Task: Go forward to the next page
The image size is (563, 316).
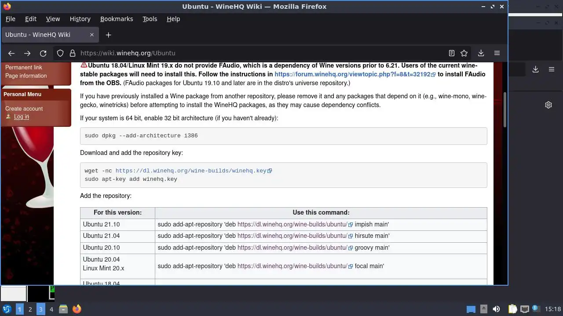Action: 27,53
